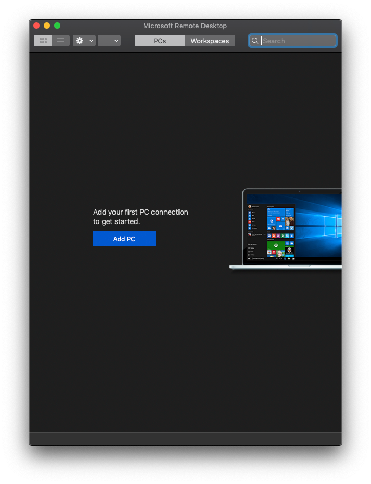Image resolution: width=371 pixels, height=484 pixels.
Task: Switch to list view layout
Action: coord(61,41)
